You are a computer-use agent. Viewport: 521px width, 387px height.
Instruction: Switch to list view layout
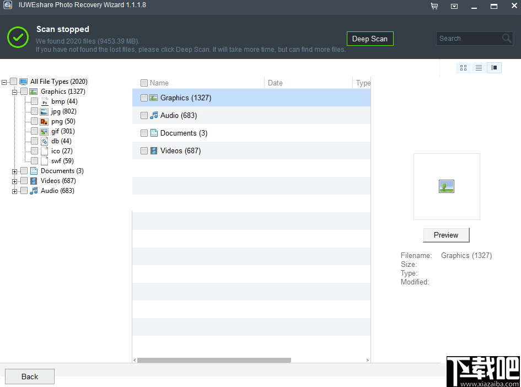[479, 68]
